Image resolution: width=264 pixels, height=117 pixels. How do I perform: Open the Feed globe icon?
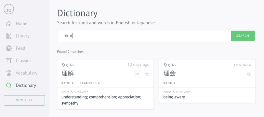9,48
